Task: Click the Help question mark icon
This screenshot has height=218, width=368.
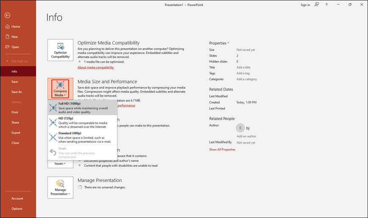Action: tap(326, 5)
